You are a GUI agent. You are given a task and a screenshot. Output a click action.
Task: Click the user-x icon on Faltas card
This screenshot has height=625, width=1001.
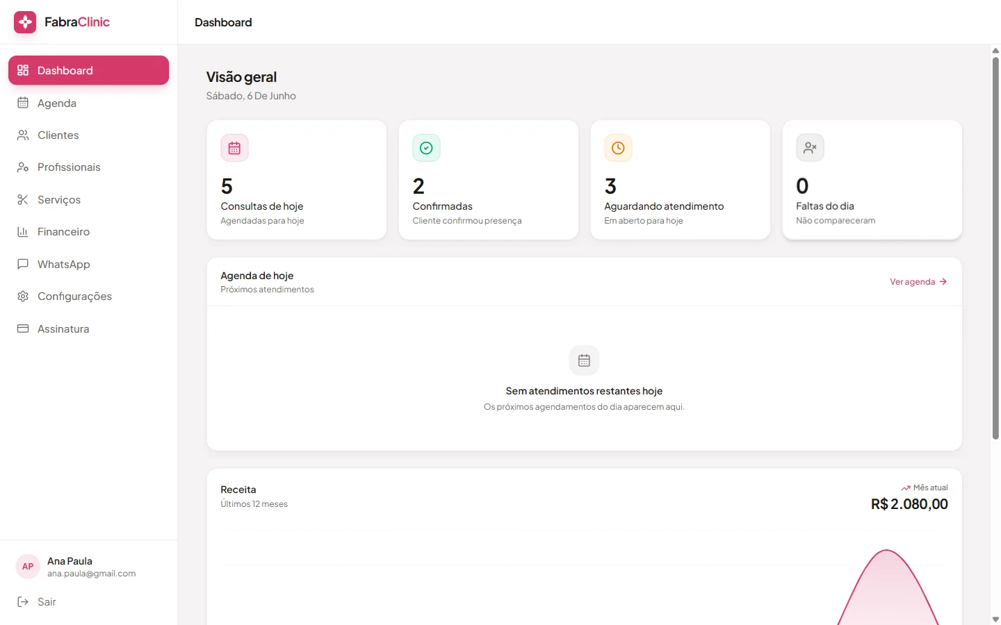810,148
